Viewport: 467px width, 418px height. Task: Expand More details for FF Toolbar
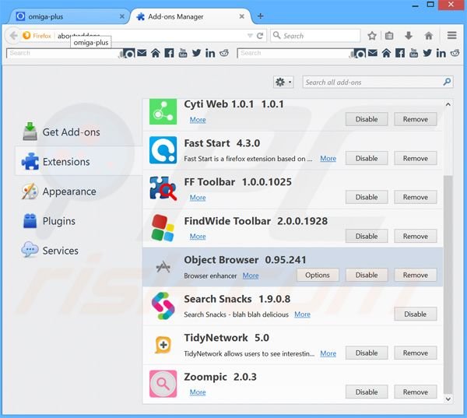coord(198,198)
